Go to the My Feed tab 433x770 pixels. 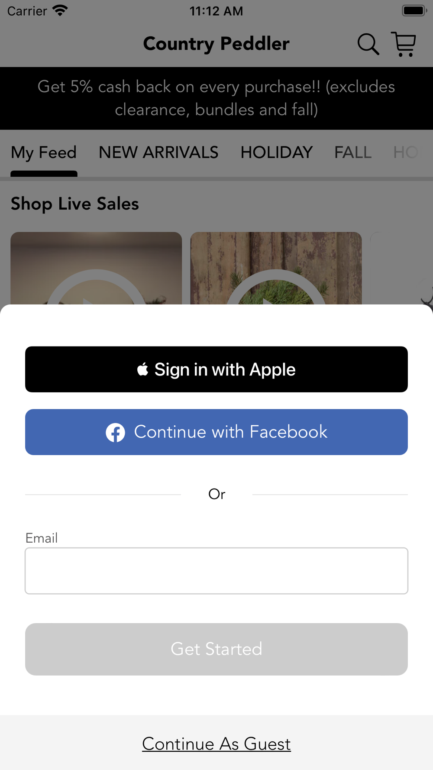pos(44,153)
